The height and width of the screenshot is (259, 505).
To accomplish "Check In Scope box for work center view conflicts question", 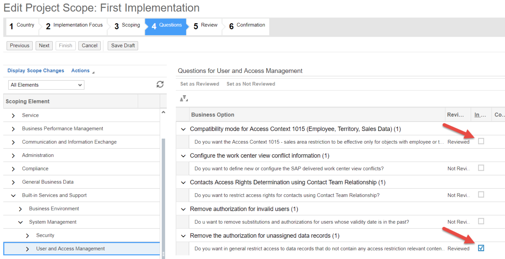I will click(481, 168).
